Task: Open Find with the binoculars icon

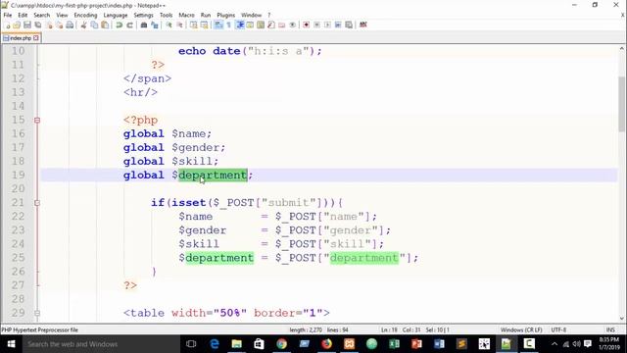Action: pos(144,25)
